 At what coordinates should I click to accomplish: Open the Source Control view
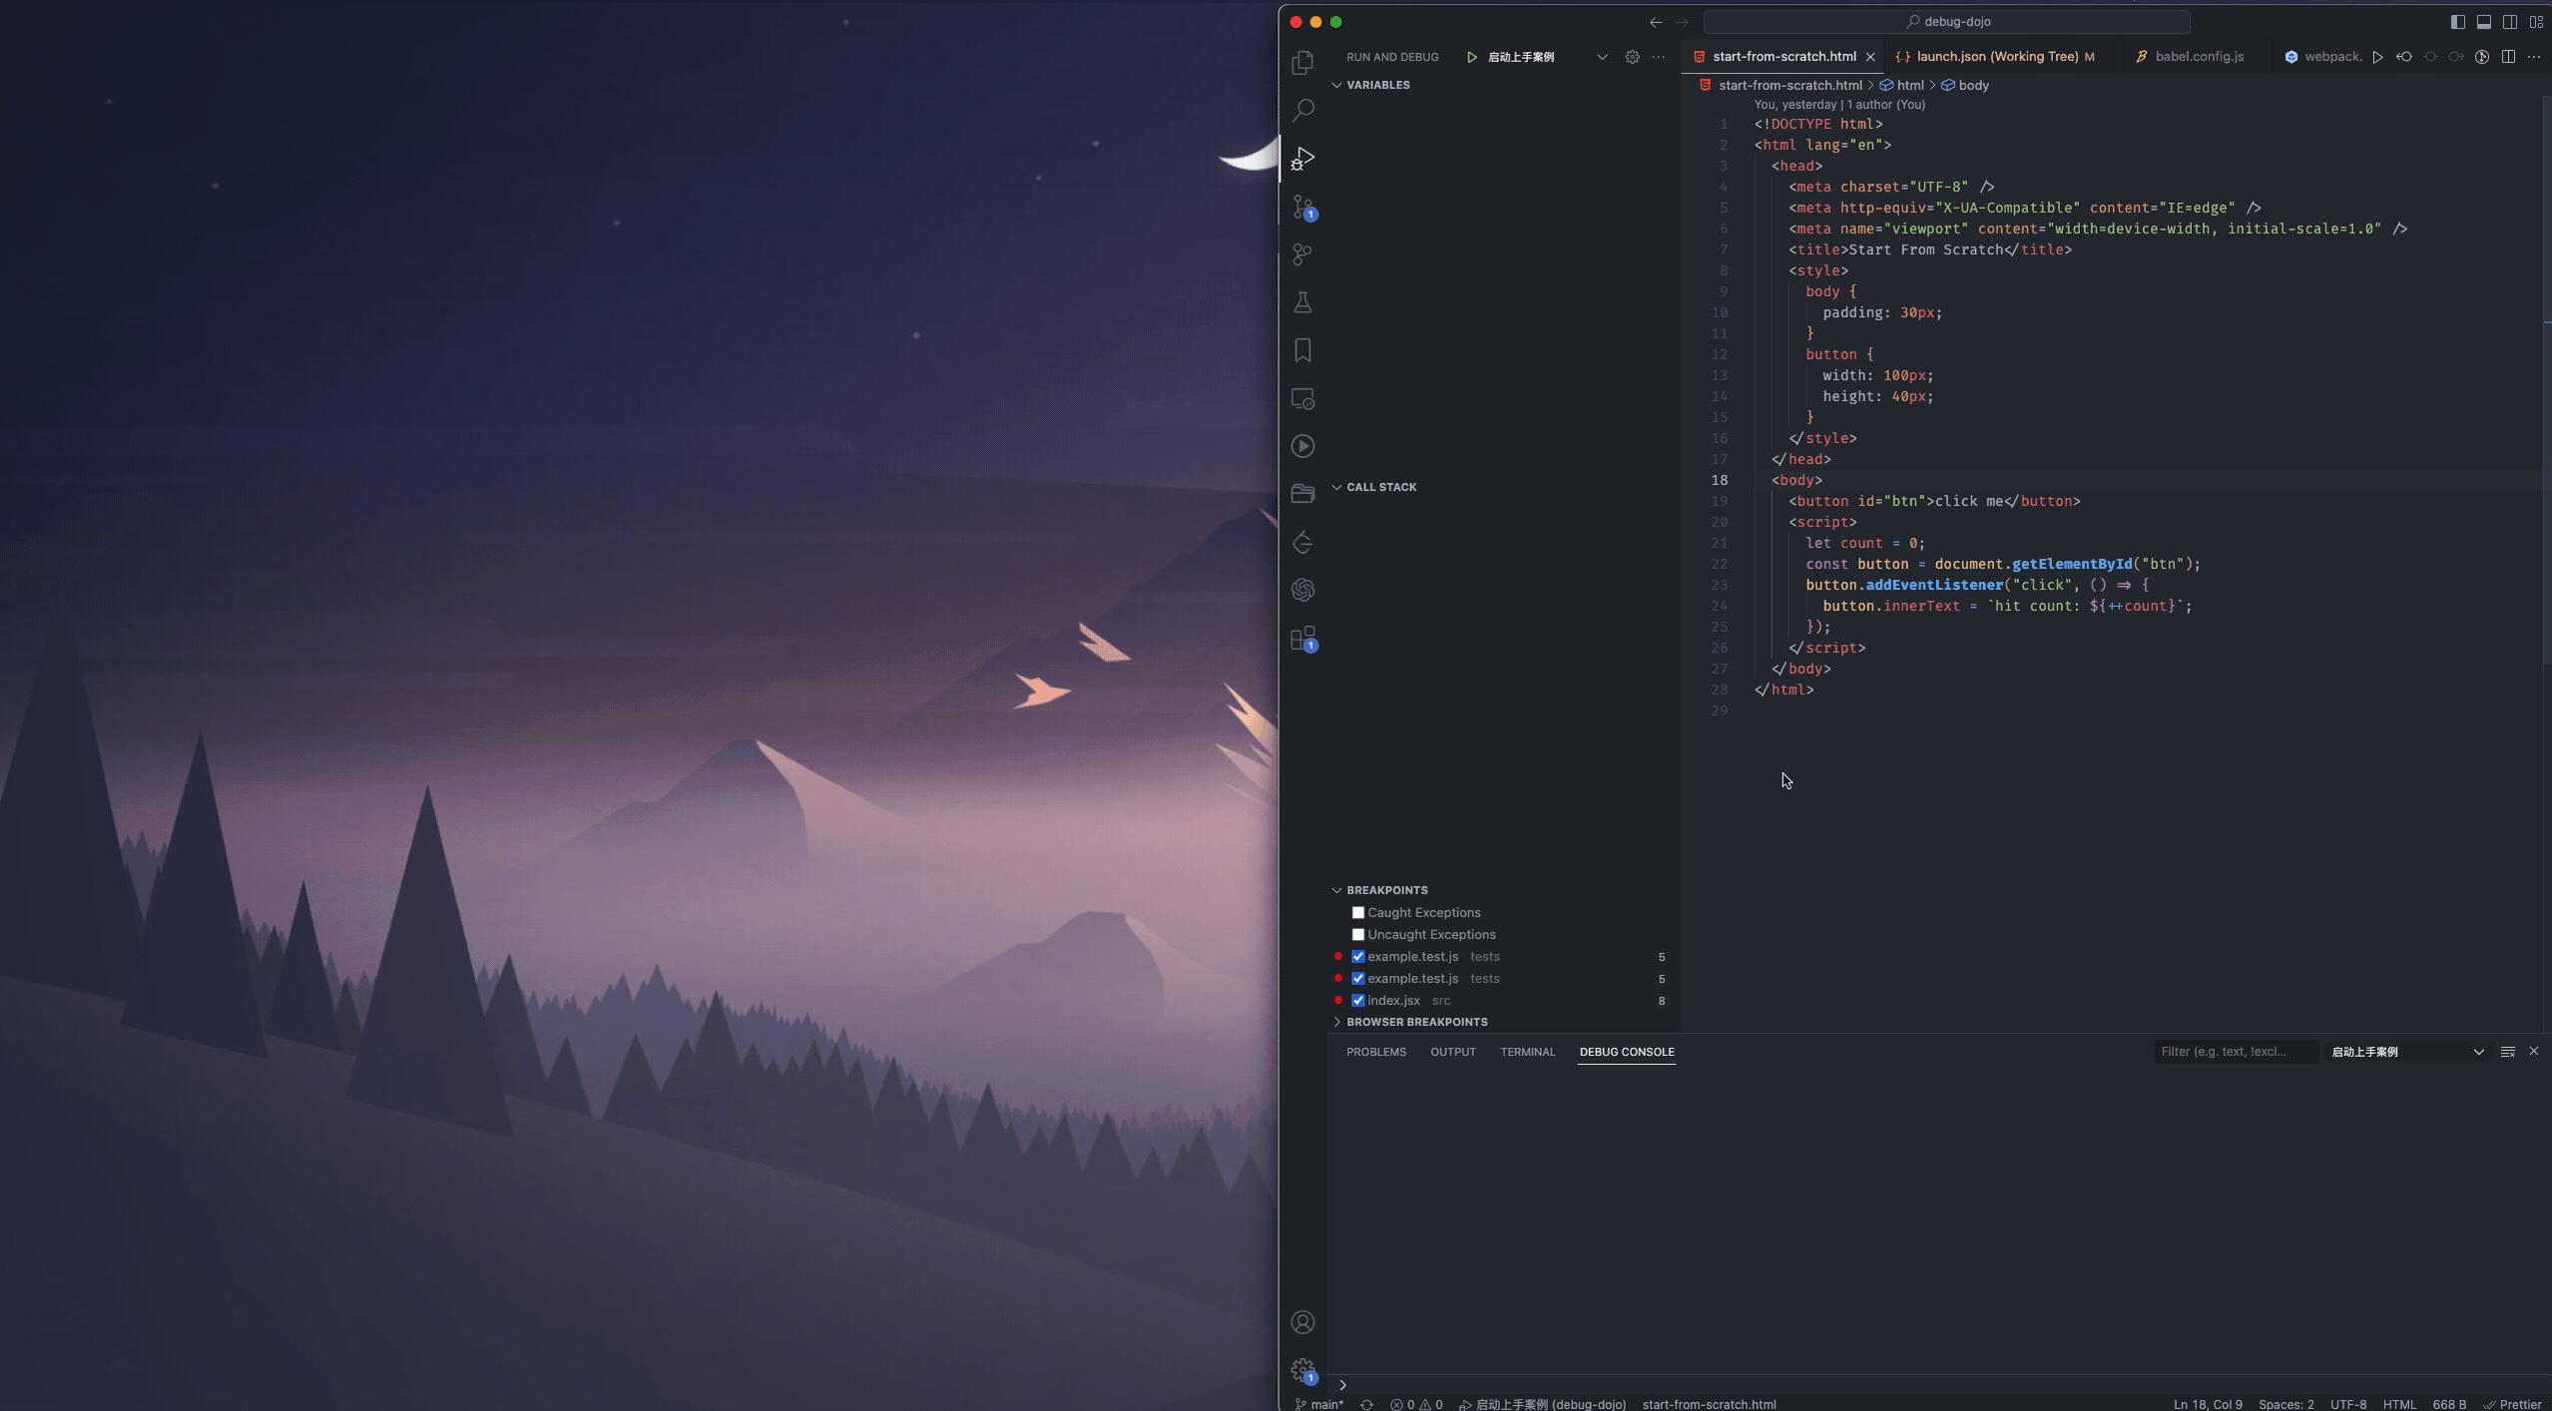pyautogui.click(x=1302, y=210)
